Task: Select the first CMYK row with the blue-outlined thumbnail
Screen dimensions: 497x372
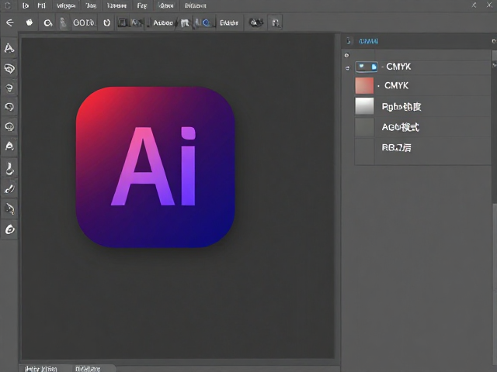Action: click(422, 67)
